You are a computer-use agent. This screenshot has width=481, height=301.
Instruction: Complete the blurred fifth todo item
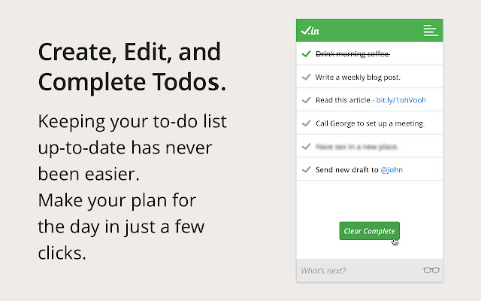coord(305,147)
